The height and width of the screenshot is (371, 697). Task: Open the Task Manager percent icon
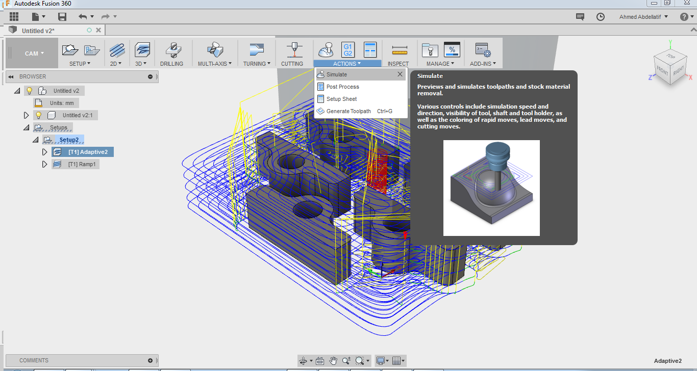coord(452,50)
